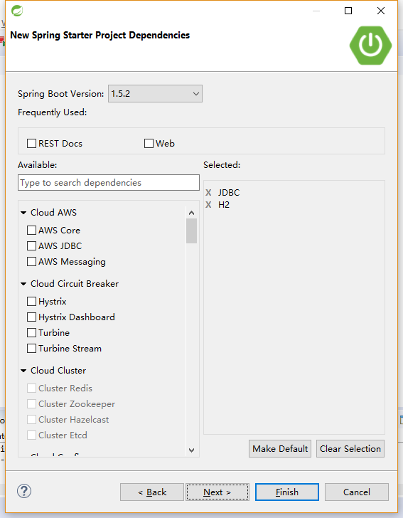Tick the Turbine checkbox

(x=32, y=333)
